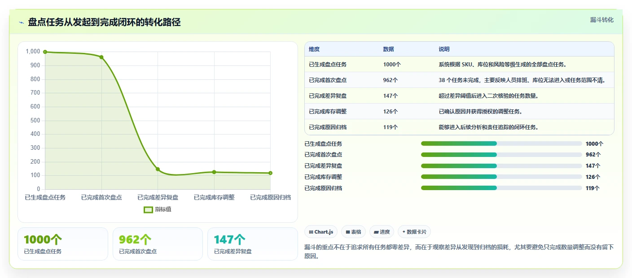632x278 pixels.
Task: Click the progress bar for 已生成盘点任务
Action: pos(501,143)
